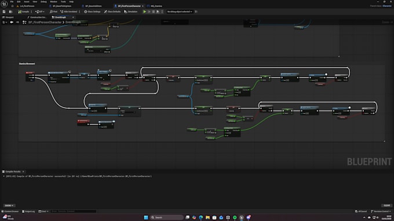Close the BP_FirstPersonCharacter tab
The width and height of the screenshot is (394, 221).
point(143,6)
